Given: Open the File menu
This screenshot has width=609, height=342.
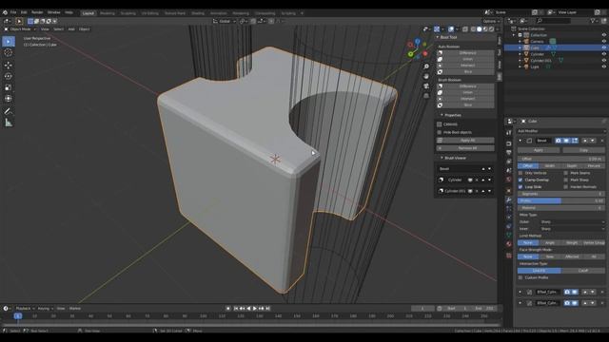Looking at the screenshot, I should click(13, 12).
